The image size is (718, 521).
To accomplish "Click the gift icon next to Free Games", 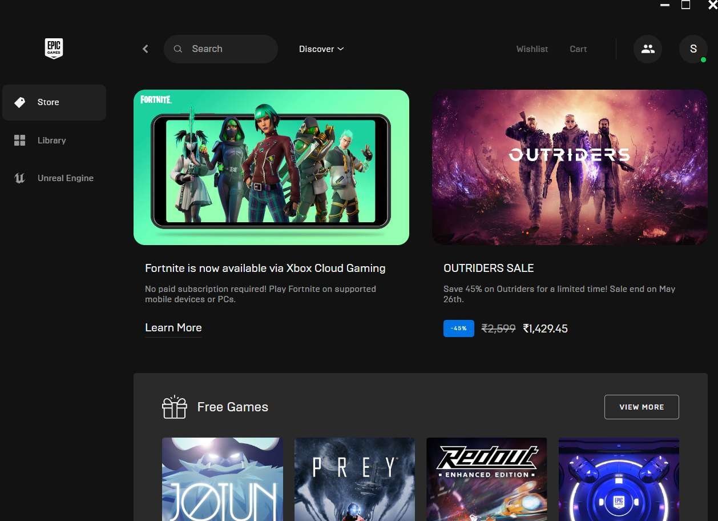I will pyautogui.click(x=174, y=407).
